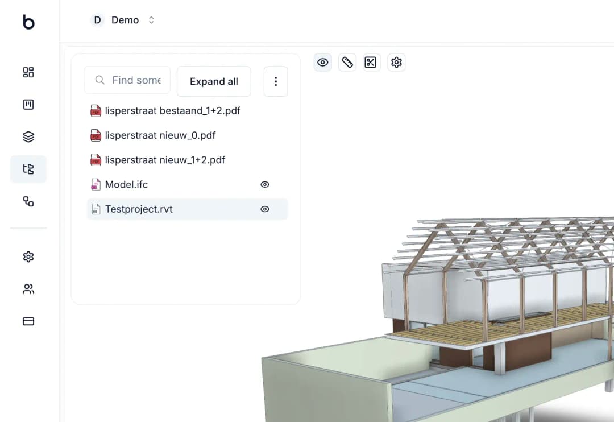This screenshot has height=422, width=614.
Task: Open the Demo project switcher chevrons
Action: [151, 19]
